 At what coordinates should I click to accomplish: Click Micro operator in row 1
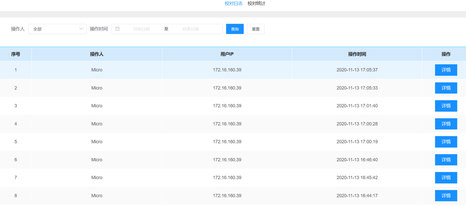click(x=97, y=70)
